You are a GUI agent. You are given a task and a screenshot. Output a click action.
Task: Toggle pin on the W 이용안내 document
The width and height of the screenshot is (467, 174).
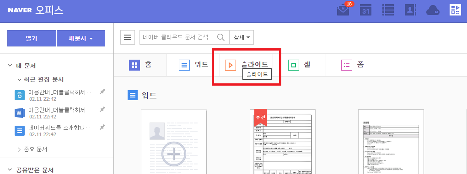pos(102,110)
